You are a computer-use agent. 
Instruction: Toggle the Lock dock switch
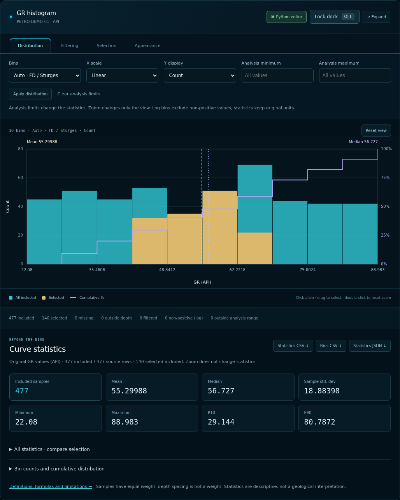pos(334,17)
